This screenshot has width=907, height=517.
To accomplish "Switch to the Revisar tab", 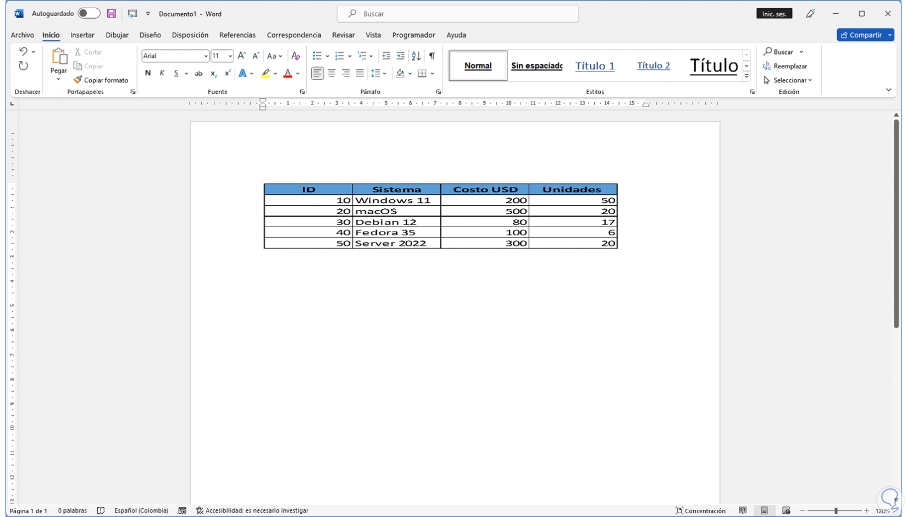I will click(344, 35).
